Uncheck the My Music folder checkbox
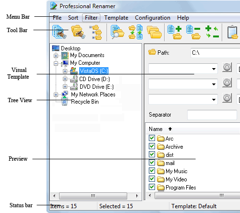Screen dimensions: 240x213 pos(152,171)
